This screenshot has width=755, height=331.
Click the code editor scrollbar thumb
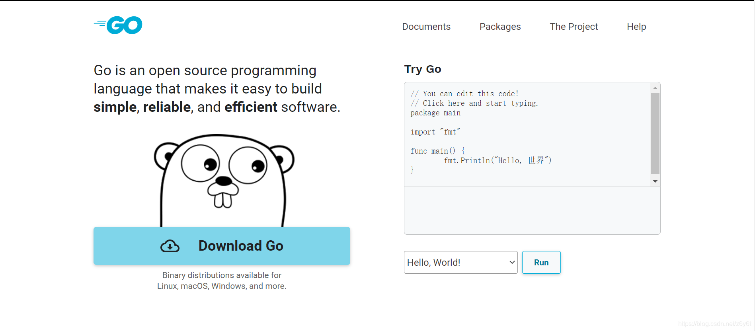coord(655,133)
